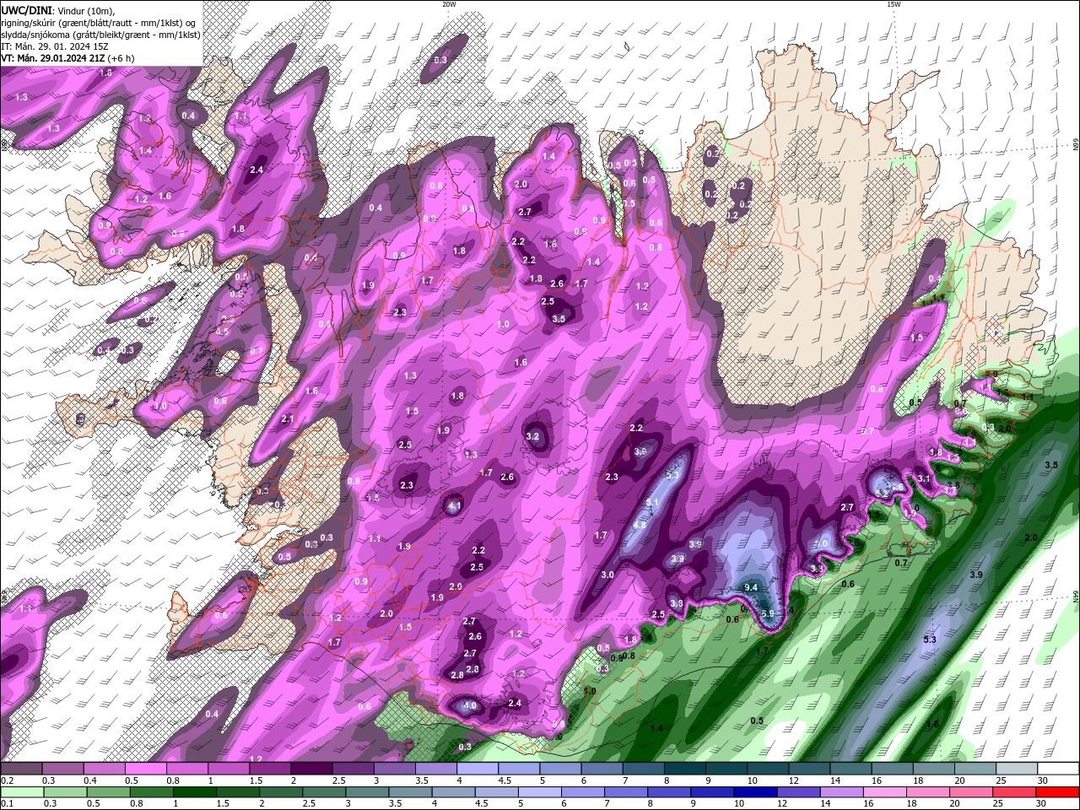
Task: Click the 3.1 value near the east coast
Action: [923, 479]
